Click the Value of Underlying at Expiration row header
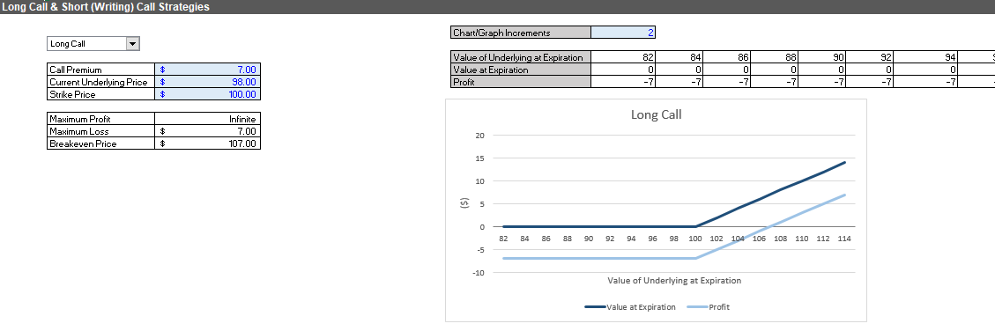Screen dimensions: 995x331 pos(520,57)
